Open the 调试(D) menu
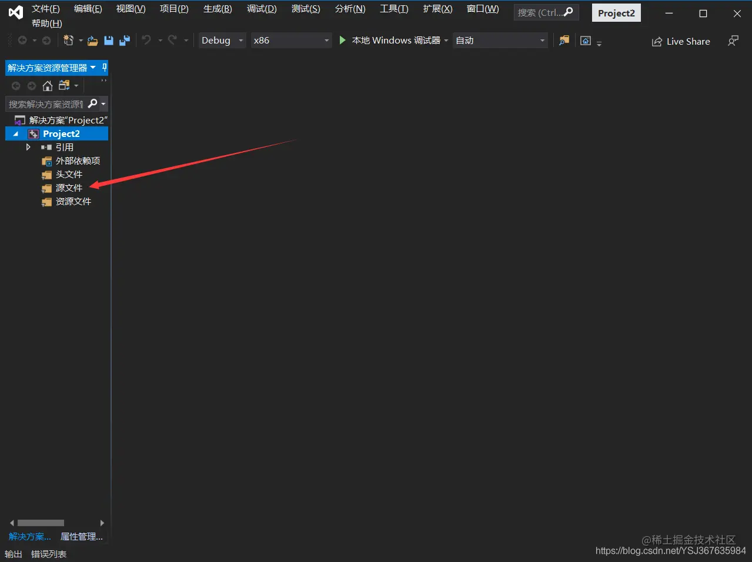Screen dimensions: 752x562 tap(262, 9)
